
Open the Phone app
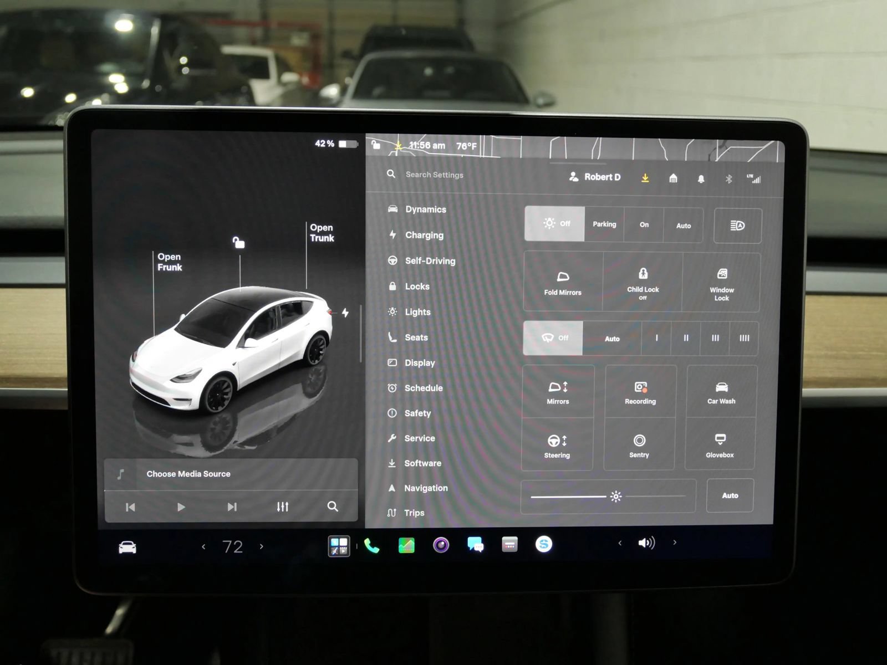pyautogui.click(x=372, y=546)
